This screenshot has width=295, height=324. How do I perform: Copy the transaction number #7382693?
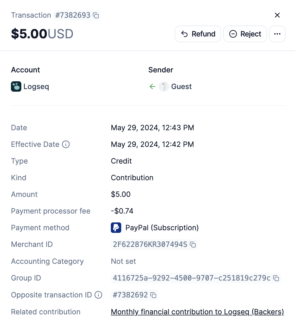pyautogui.click(x=96, y=15)
